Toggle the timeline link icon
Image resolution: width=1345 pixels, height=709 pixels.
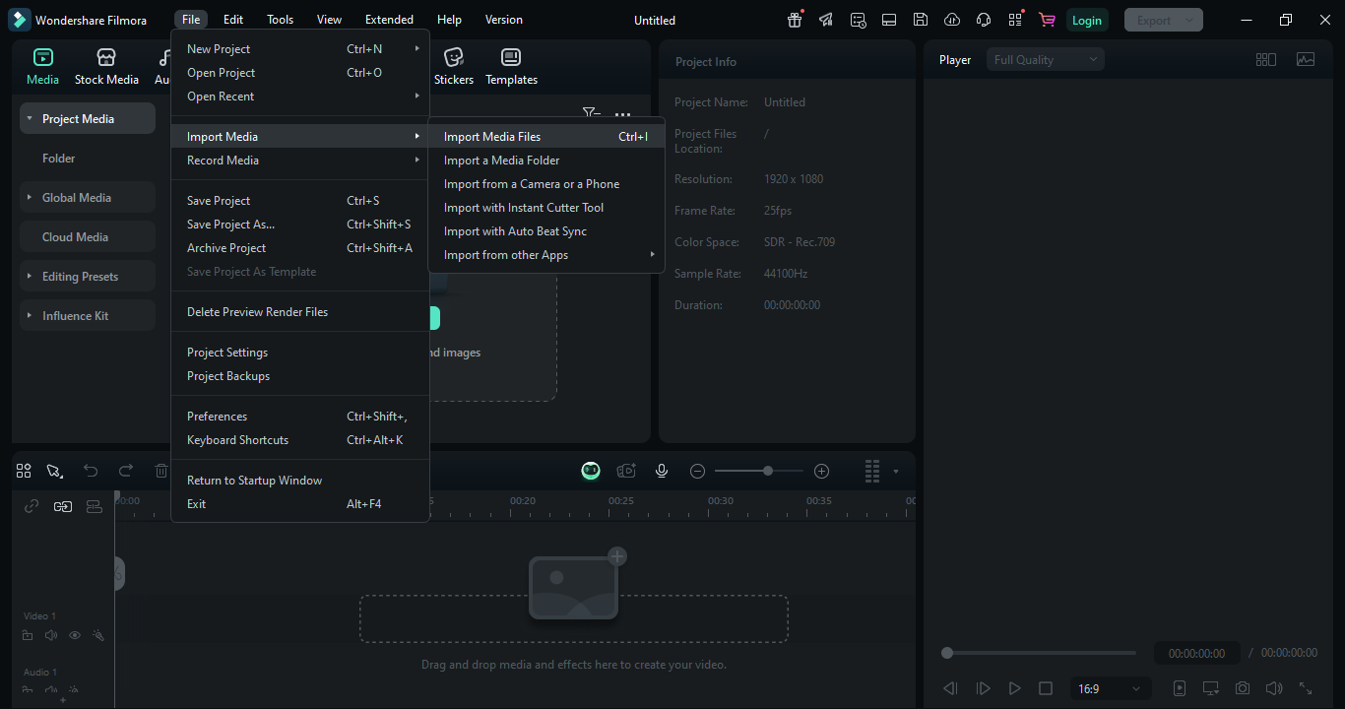32,506
